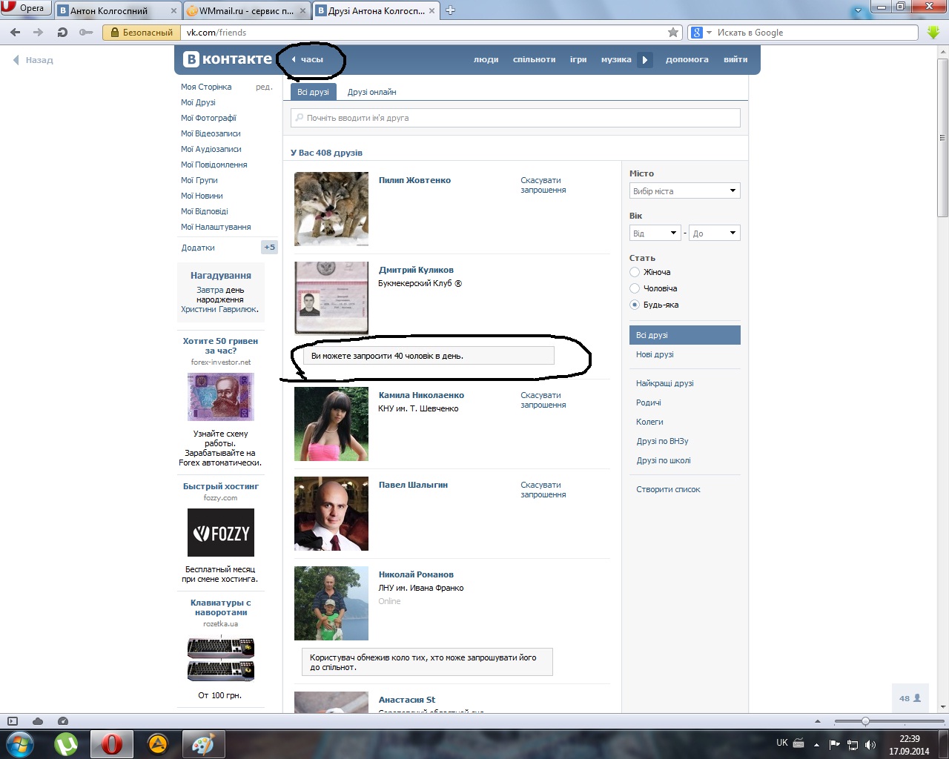
Task: Open the Opera panels toggle in status bar
Action: pos(13,721)
